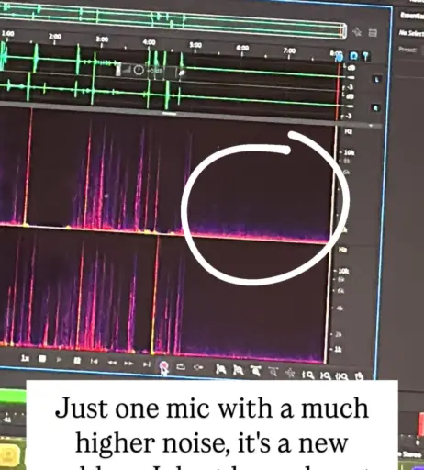Click the HUD gain knob over waveform
This screenshot has height=470, width=424.
coord(139,71)
